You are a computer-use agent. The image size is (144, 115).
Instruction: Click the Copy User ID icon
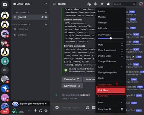coord(122,109)
